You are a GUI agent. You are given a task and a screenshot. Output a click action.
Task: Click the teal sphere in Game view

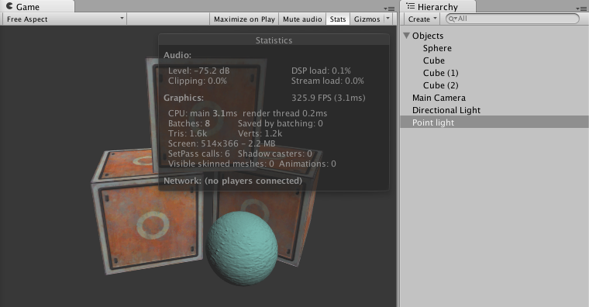(x=243, y=248)
